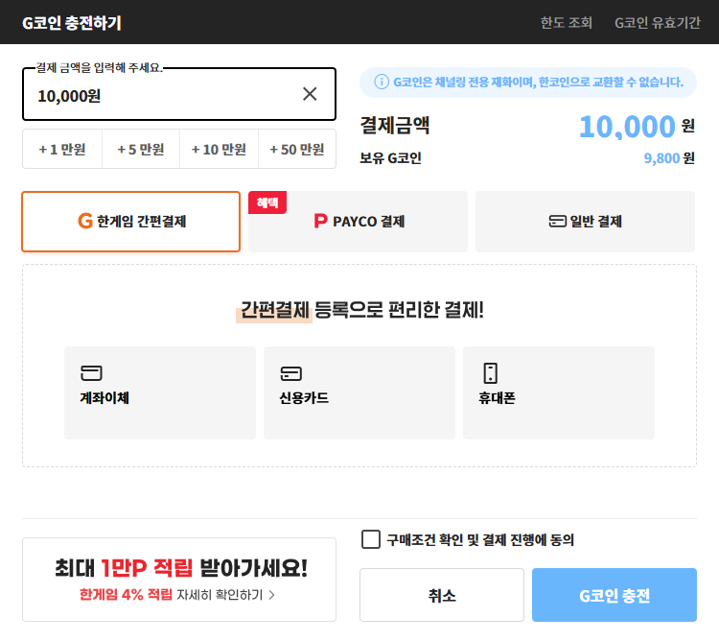719x641 pixels.
Task: Click the red 혜택 badge
Action: (267, 202)
